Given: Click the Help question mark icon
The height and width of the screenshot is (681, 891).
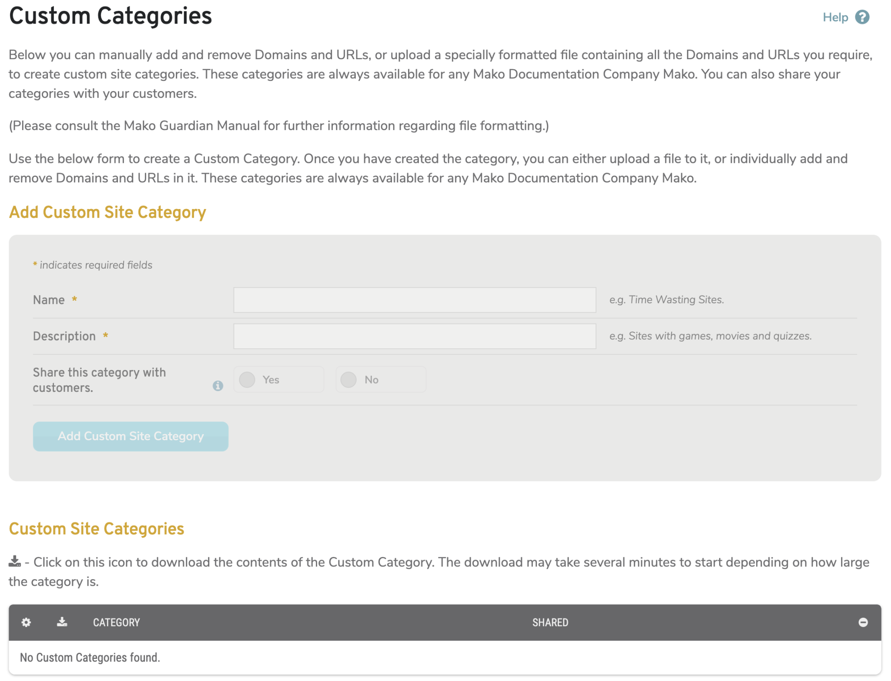Looking at the screenshot, I should click(x=863, y=17).
